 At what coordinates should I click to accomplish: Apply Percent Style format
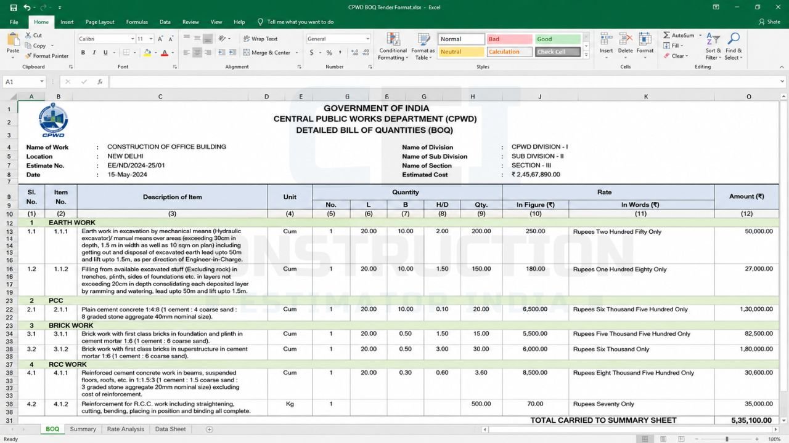[329, 52]
